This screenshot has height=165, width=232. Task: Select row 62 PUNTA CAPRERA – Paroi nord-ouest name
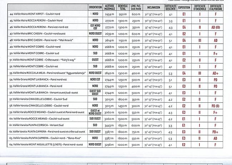pyautogui.click(x=47, y=131)
